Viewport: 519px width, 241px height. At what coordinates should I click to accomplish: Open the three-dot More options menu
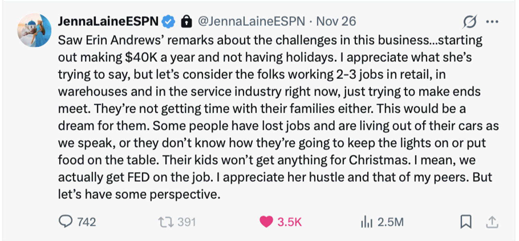coord(491,22)
